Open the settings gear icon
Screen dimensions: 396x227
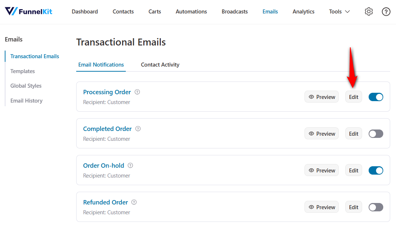click(369, 12)
